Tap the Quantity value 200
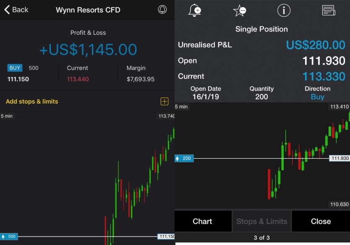The width and height of the screenshot is (350, 245). (261, 97)
